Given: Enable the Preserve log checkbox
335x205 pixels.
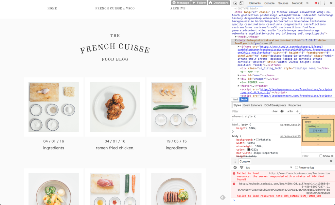Looking at the screenshot, I should point(296,168).
